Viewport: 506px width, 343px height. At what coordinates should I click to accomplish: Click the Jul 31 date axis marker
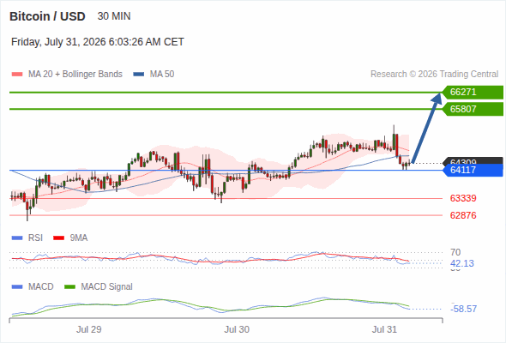(x=384, y=329)
